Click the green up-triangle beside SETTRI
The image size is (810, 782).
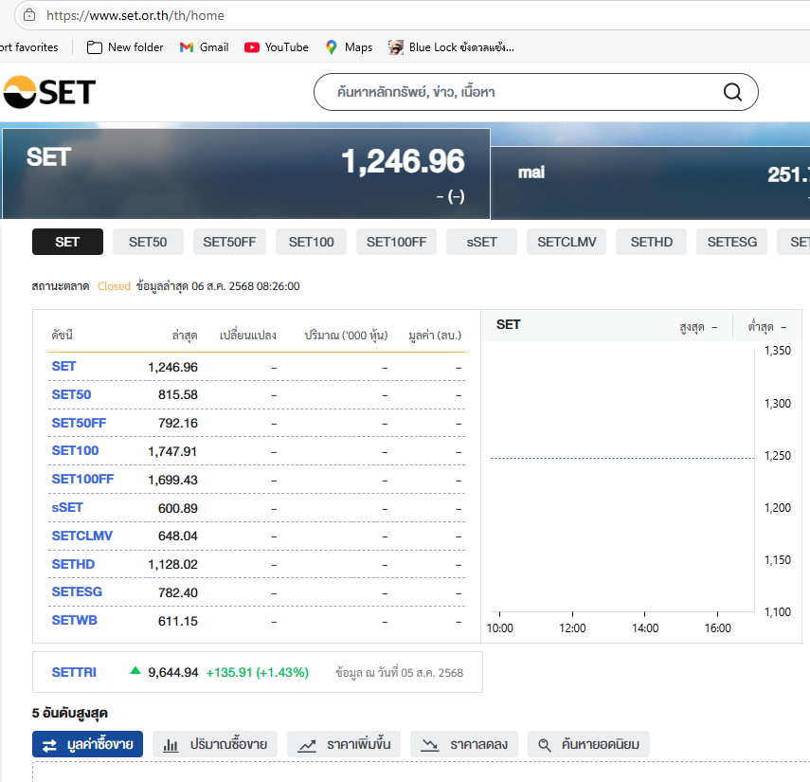click(x=135, y=671)
